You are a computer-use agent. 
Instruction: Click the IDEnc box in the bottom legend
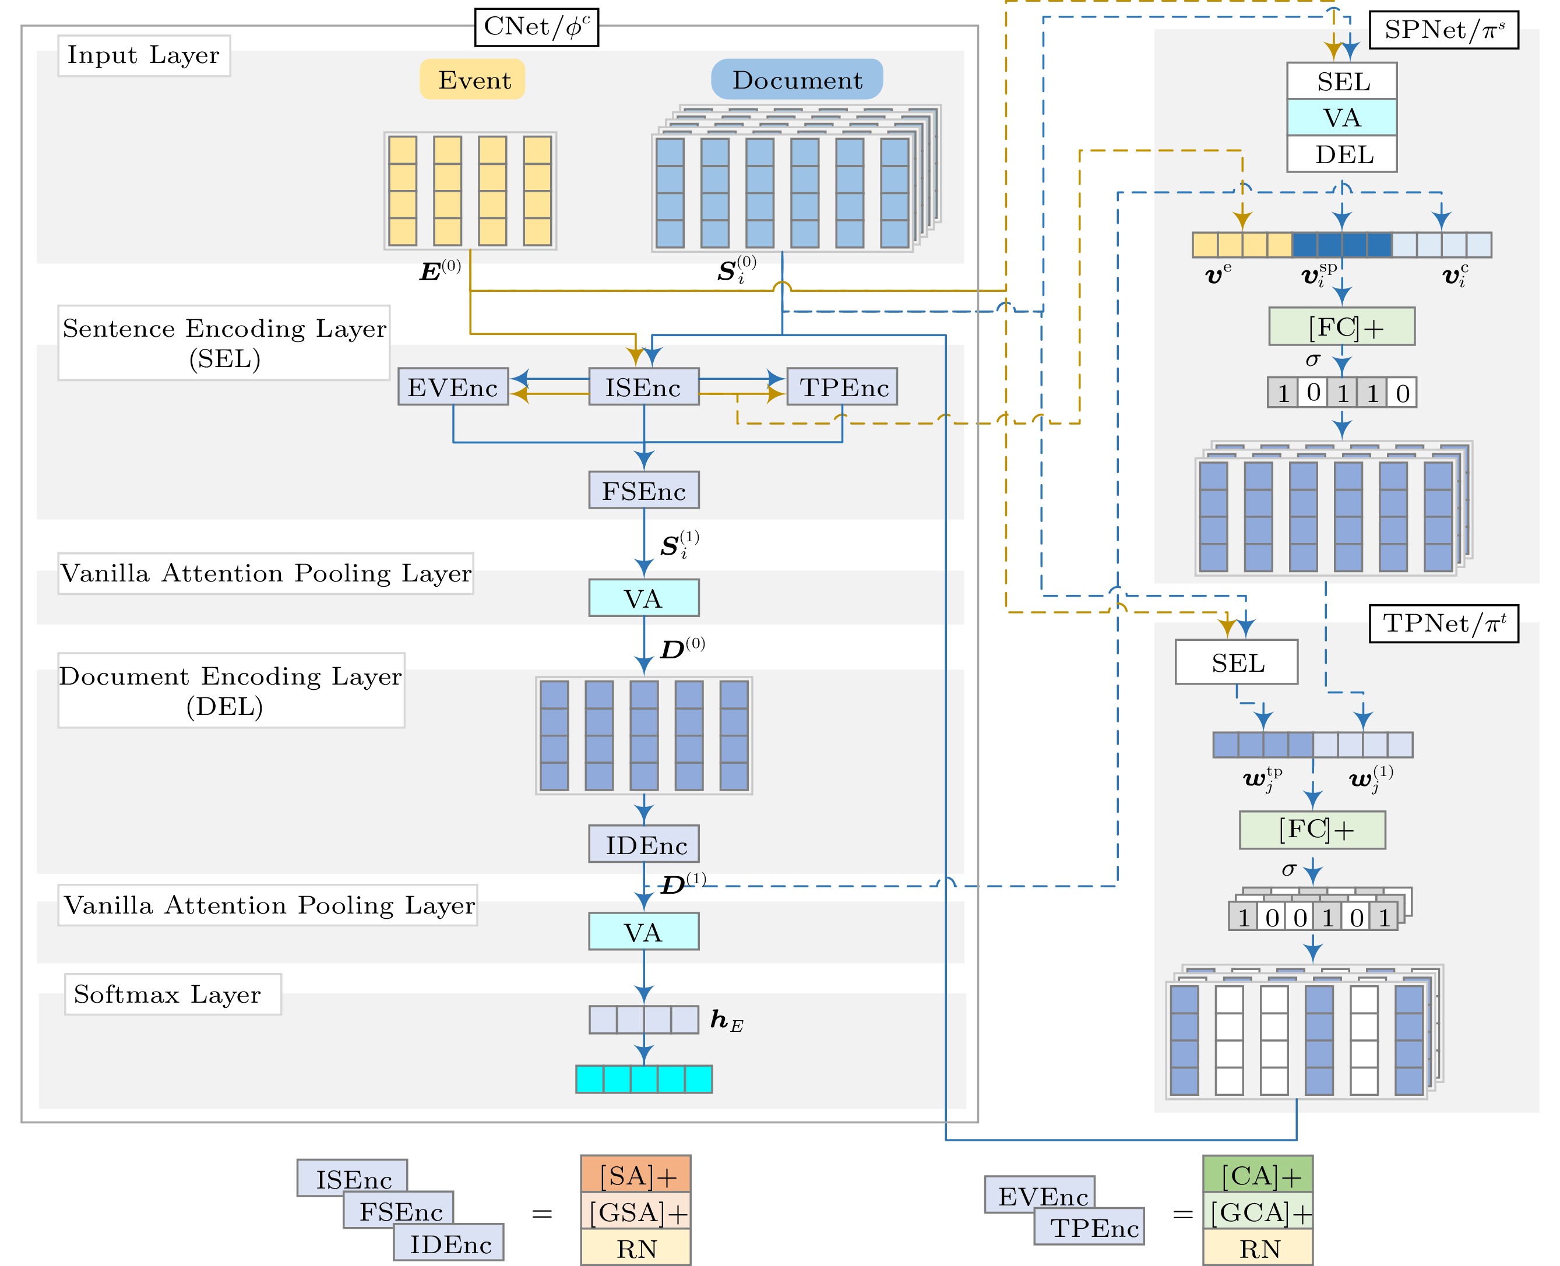pos(449,1242)
